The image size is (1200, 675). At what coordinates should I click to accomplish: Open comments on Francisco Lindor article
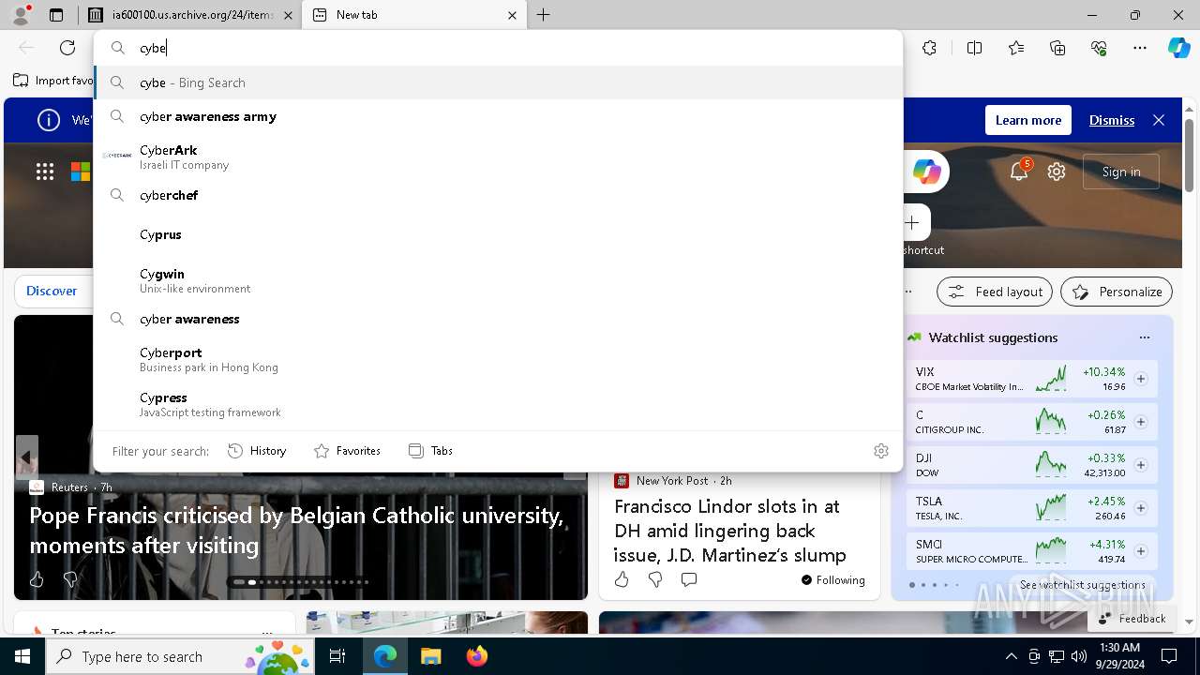pos(689,579)
